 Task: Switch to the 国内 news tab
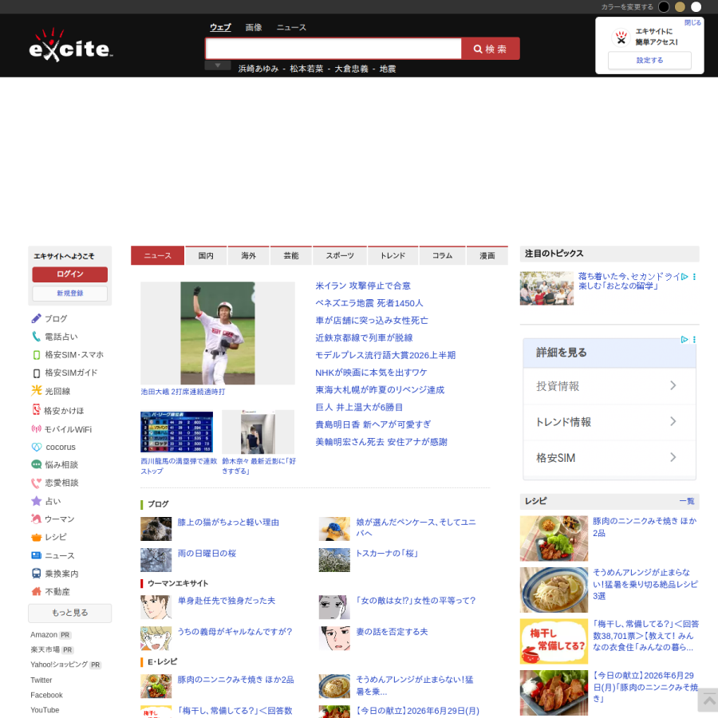tap(206, 255)
